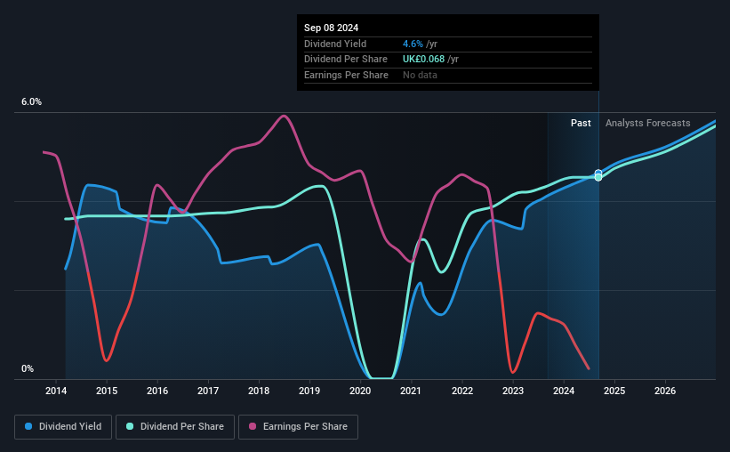Toggle the Dividend Yield legend button
The width and height of the screenshot is (730, 452).
pos(63,427)
